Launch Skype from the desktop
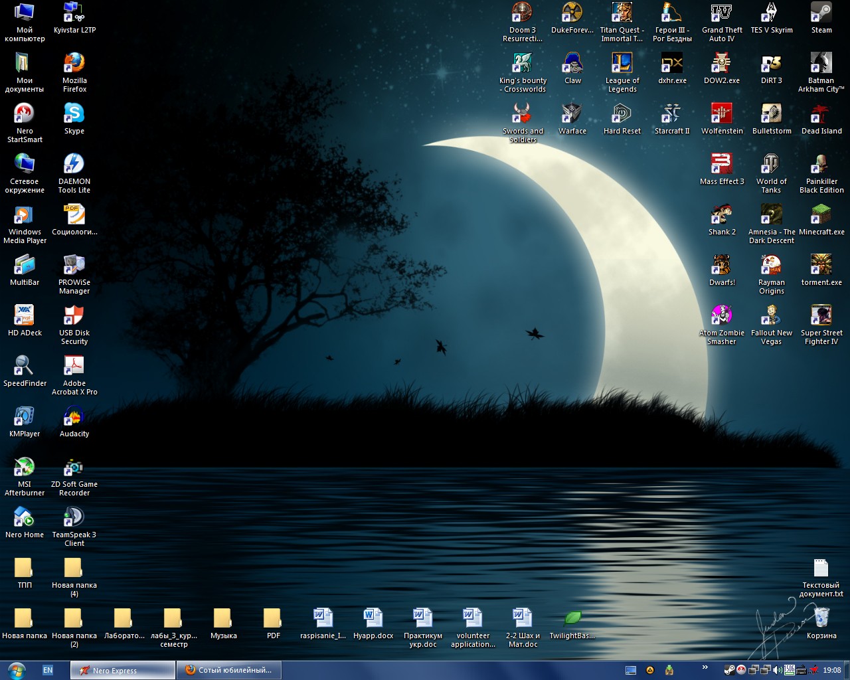Image resolution: width=850 pixels, height=680 pixels. (x=74, y=114)
